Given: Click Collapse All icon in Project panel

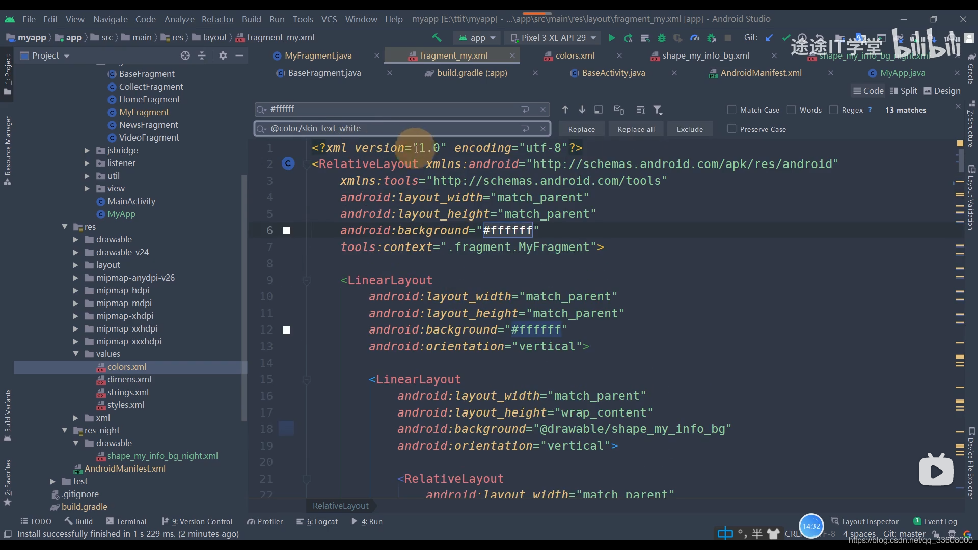Looking at the screenshot, I should (x=202, y=56).
